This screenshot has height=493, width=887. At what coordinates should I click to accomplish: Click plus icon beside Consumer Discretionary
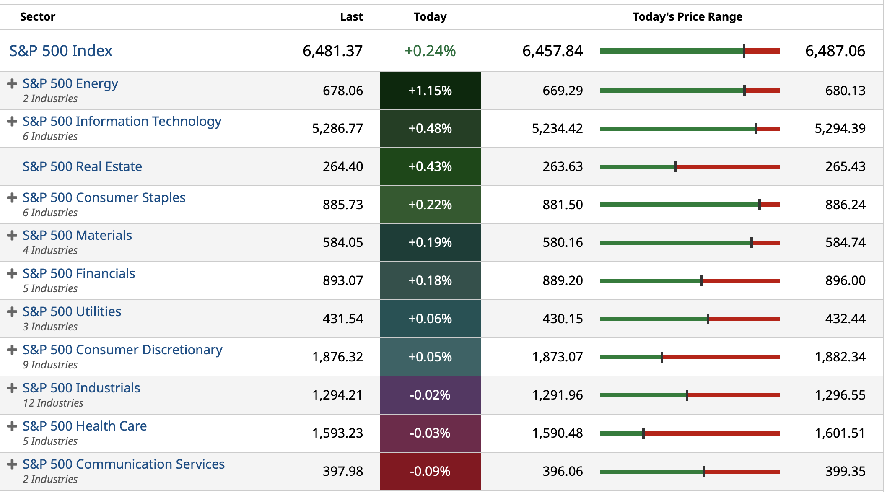click(x=12, y=350)
